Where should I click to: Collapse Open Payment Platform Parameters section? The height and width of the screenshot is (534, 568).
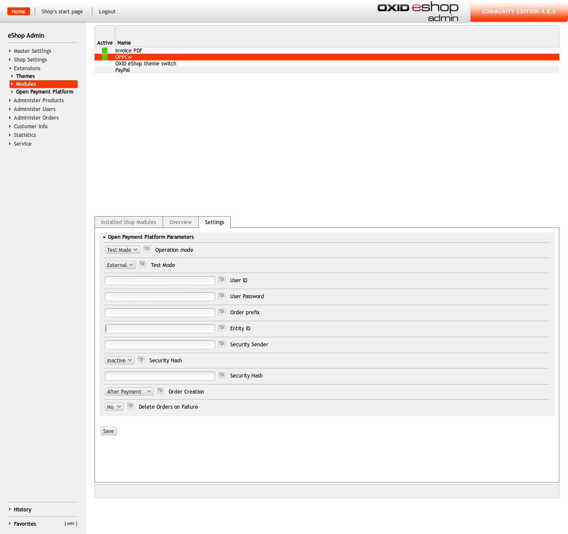148,237
